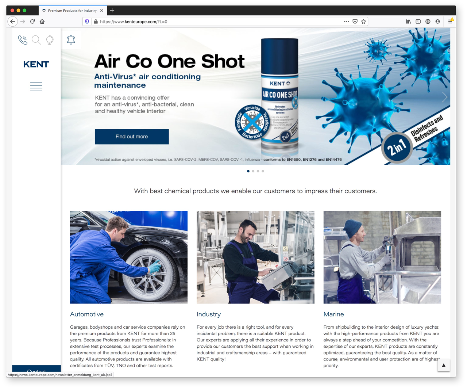Screen dimensions: 467x390
Task: Click the Industry worker image
Action: tap(255, 257)
